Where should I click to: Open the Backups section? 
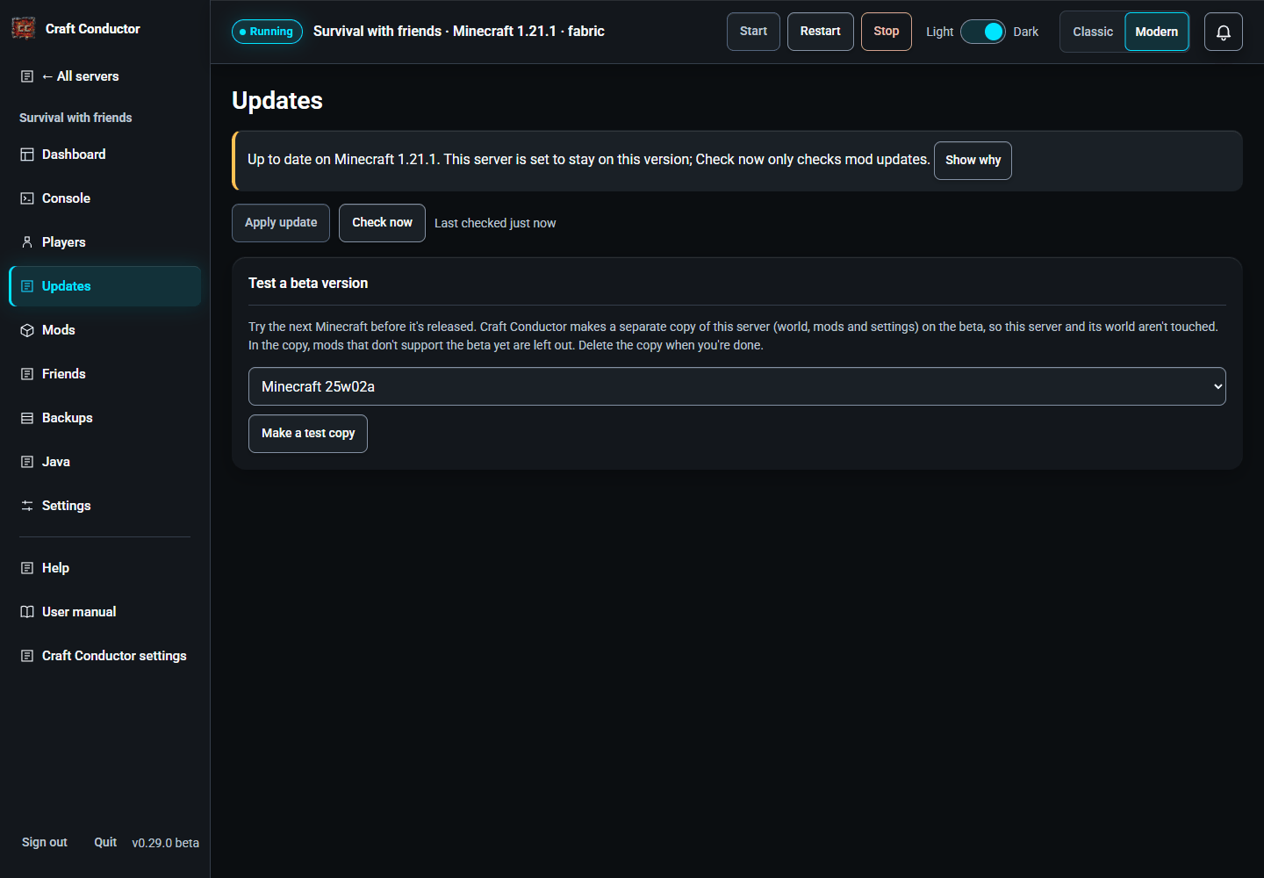105,418
